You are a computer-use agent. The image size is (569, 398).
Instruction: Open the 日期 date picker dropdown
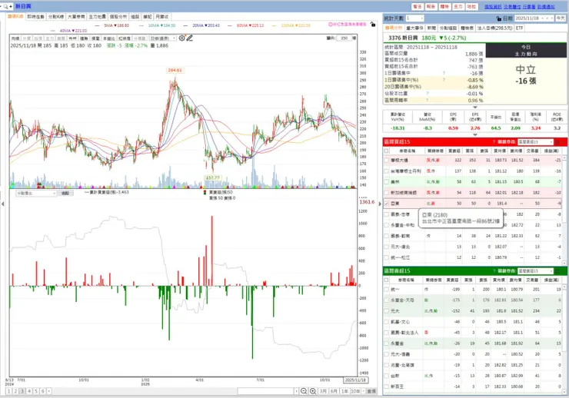click(543, 18)
